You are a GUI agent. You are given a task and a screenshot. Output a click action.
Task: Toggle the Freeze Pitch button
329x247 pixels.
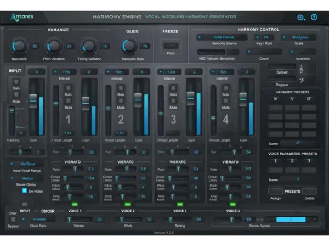click(x=171, y=46)
